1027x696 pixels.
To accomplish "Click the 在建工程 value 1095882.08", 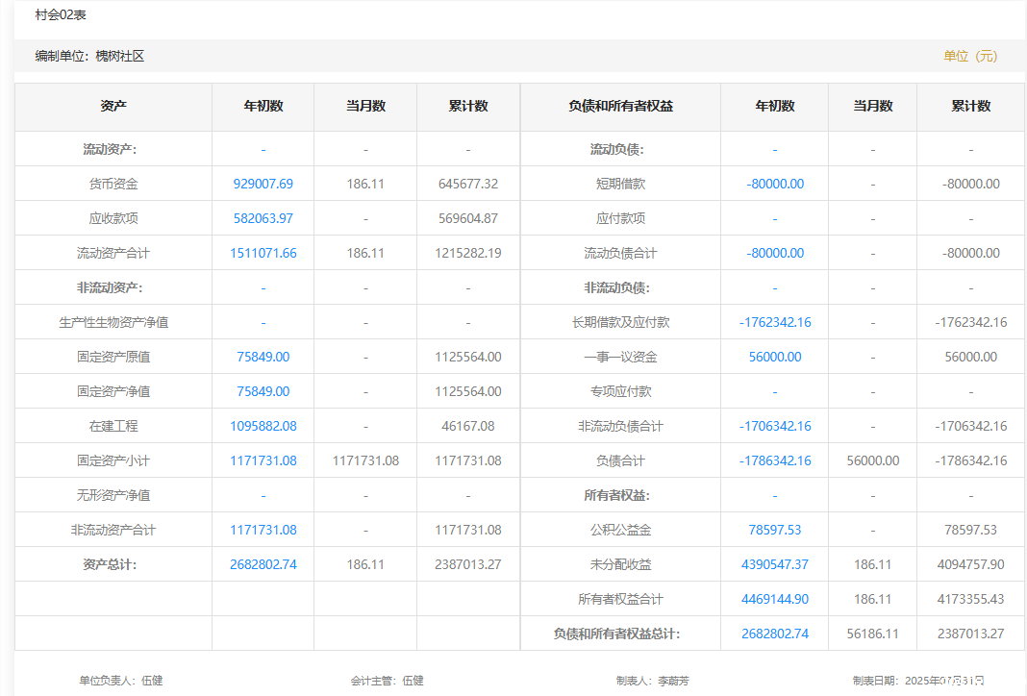I will tap(263, 426).
